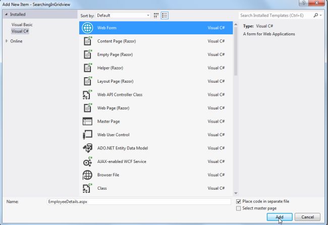Select Web API Controller Class text
The height and width of the screenshot is (225, 328).
(x=120, y=95)
